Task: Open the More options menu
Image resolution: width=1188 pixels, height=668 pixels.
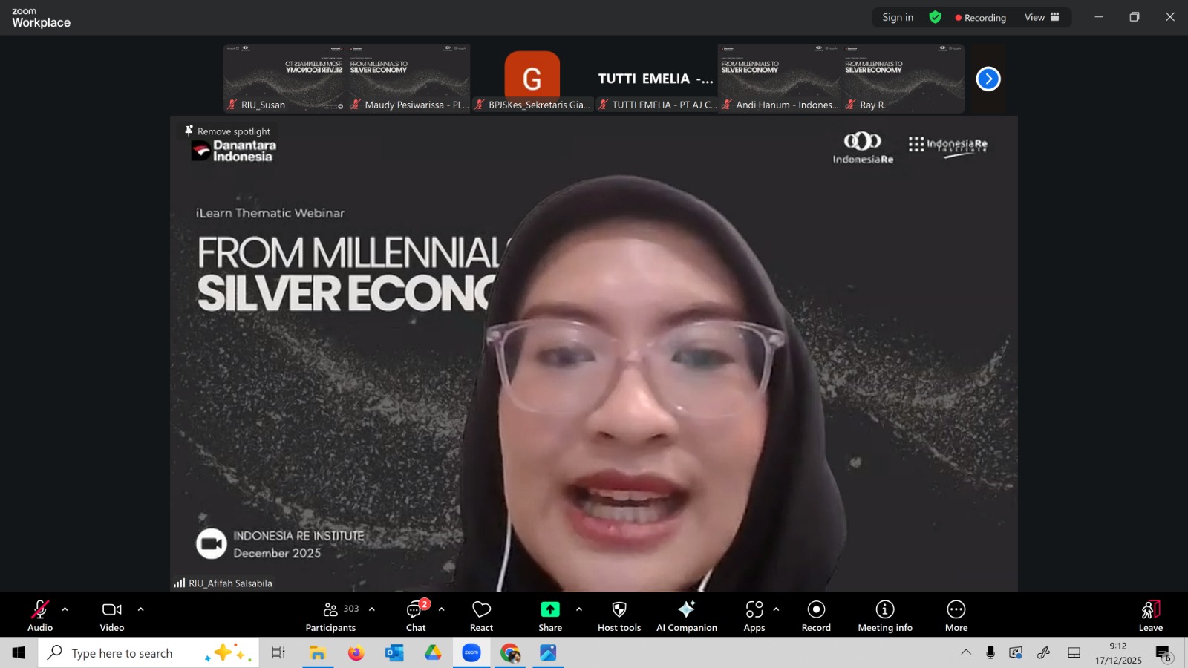Action: [x=956, y=616]
